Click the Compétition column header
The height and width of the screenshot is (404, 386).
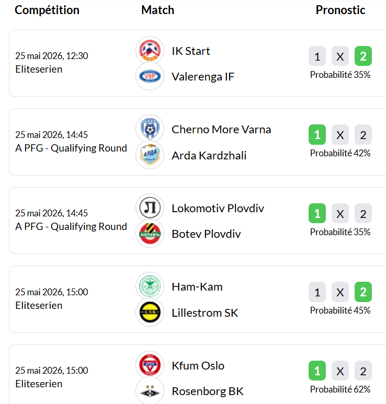[x=47, y=10]
